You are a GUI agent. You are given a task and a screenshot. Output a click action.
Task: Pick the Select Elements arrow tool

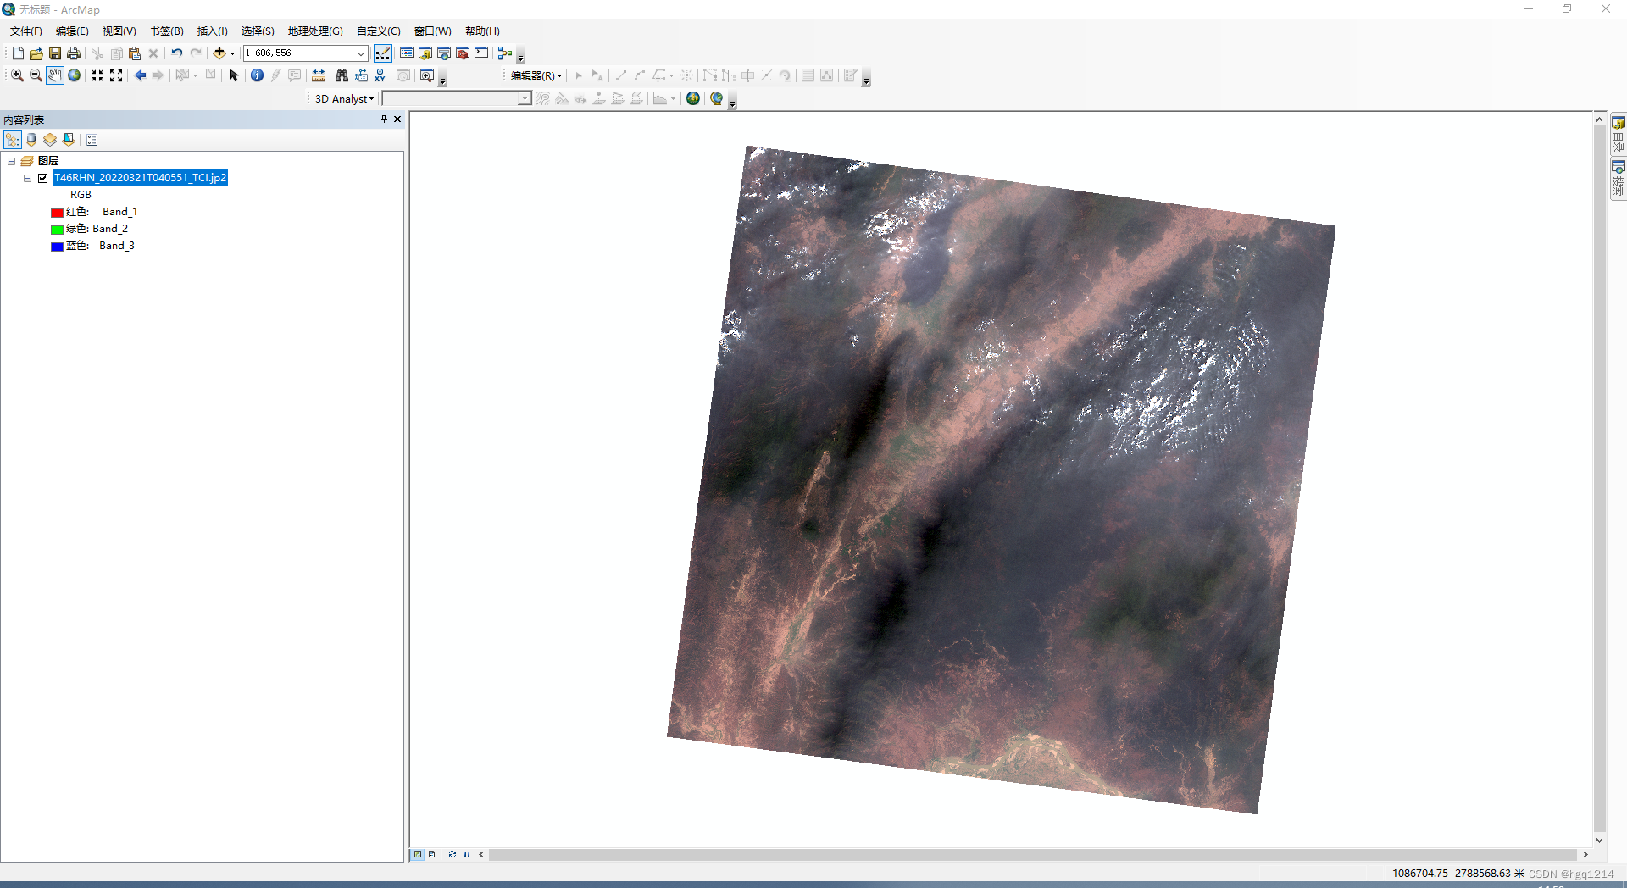point(235,75)
